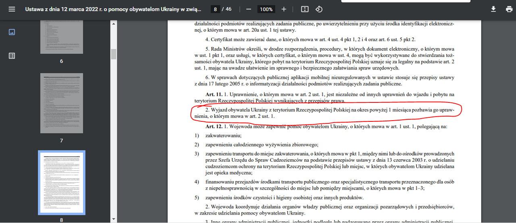Viewport: 516px width, 223px height.
Task: Click the sidebar thumbnail scrollbar handle
Action: coord(114,54)
